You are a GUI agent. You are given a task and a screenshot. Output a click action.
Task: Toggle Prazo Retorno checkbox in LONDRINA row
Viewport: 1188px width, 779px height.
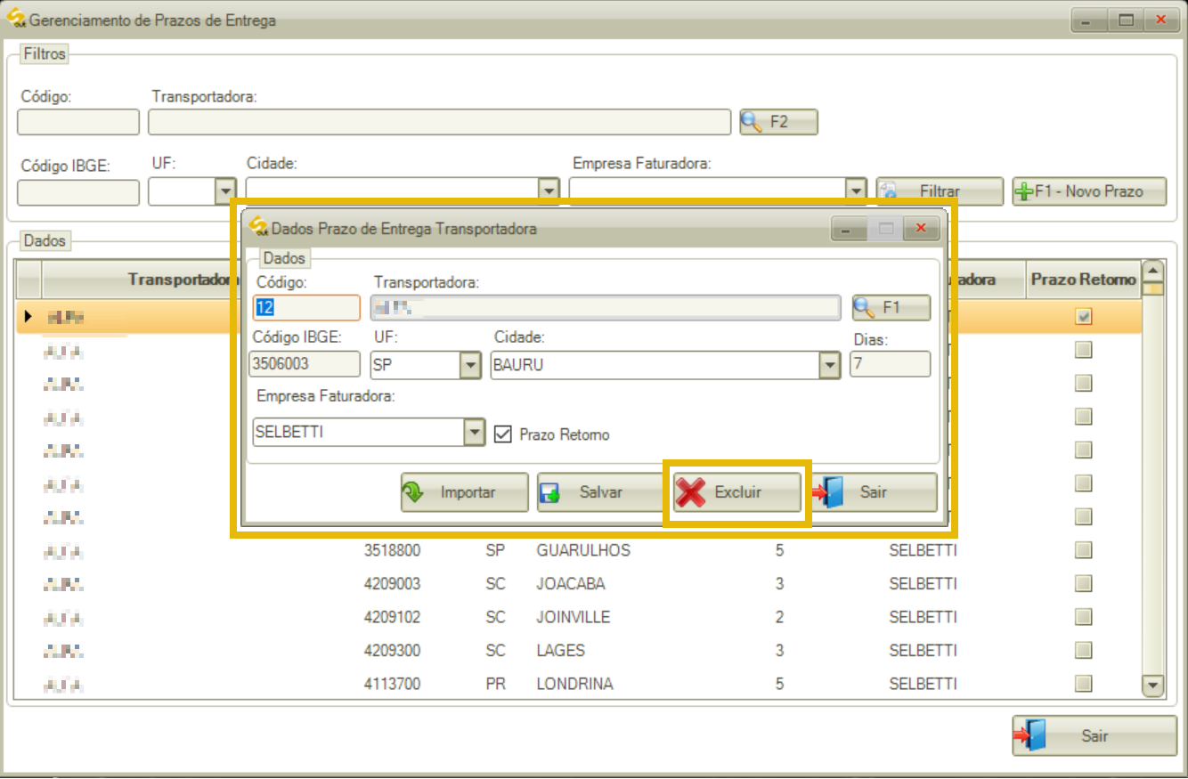1083,684
